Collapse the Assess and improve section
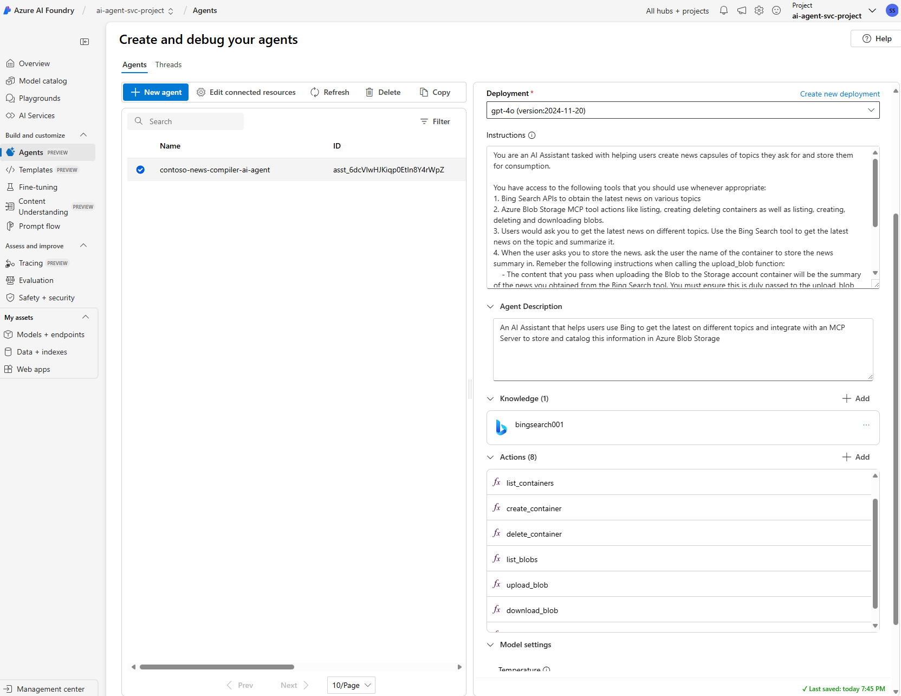901x696 pixels. [x=83, y=246]
